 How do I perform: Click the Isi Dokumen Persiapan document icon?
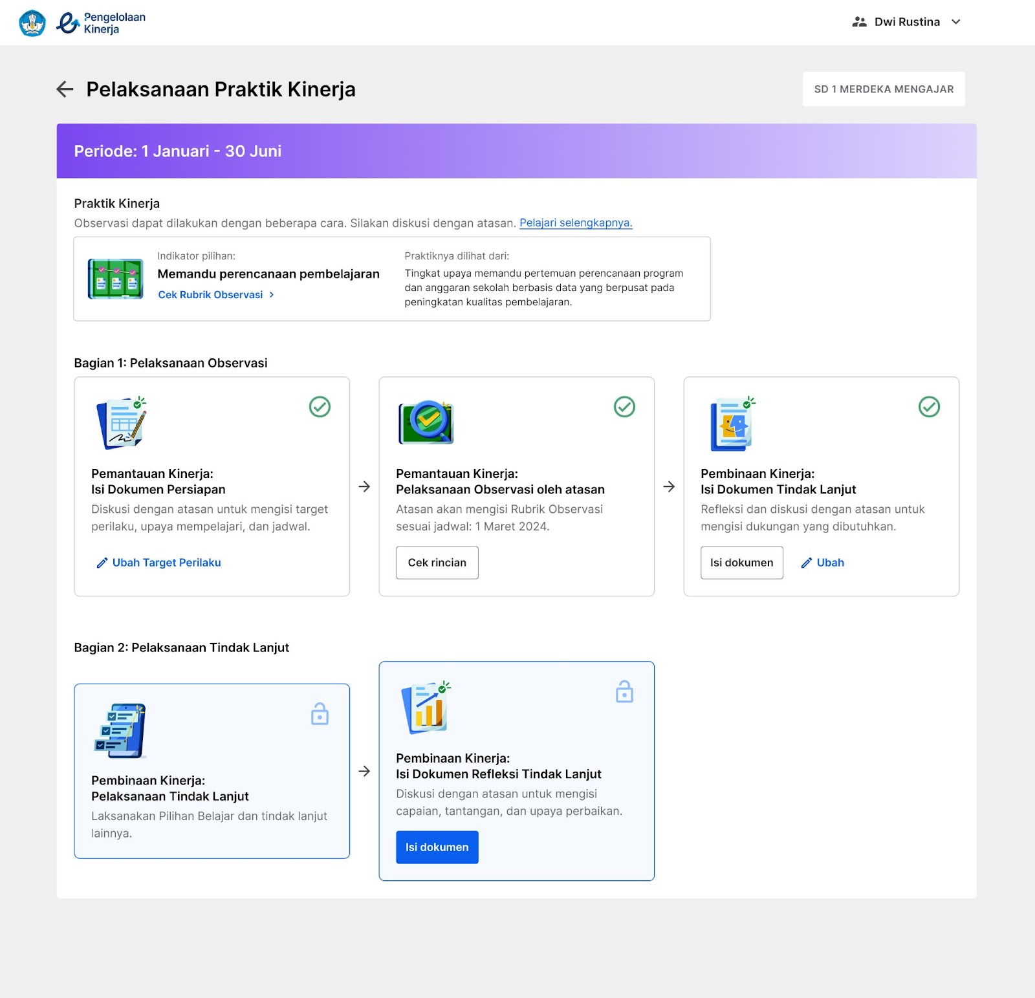pos(122,423)
